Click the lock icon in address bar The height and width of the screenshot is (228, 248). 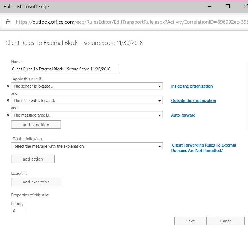[8, 22]
